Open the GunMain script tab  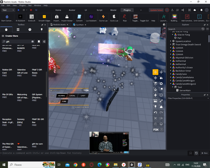[x=79, y=25]
